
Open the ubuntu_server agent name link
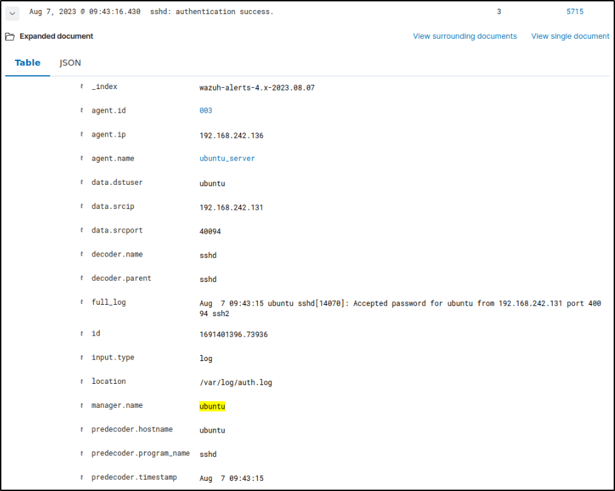tap(227, 159)
